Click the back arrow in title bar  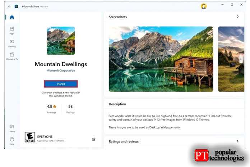coord(9,6)
